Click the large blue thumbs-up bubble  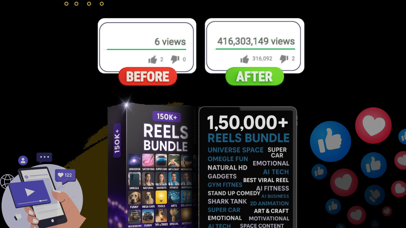click(x=330, y=141)
